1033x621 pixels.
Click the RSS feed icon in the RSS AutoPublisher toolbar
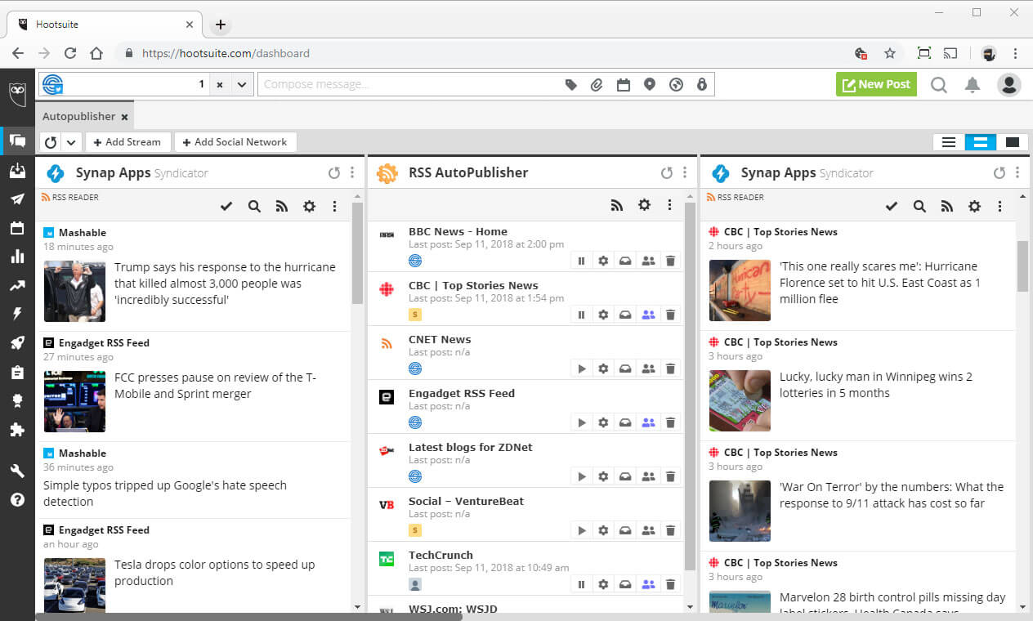click(617, 205)
